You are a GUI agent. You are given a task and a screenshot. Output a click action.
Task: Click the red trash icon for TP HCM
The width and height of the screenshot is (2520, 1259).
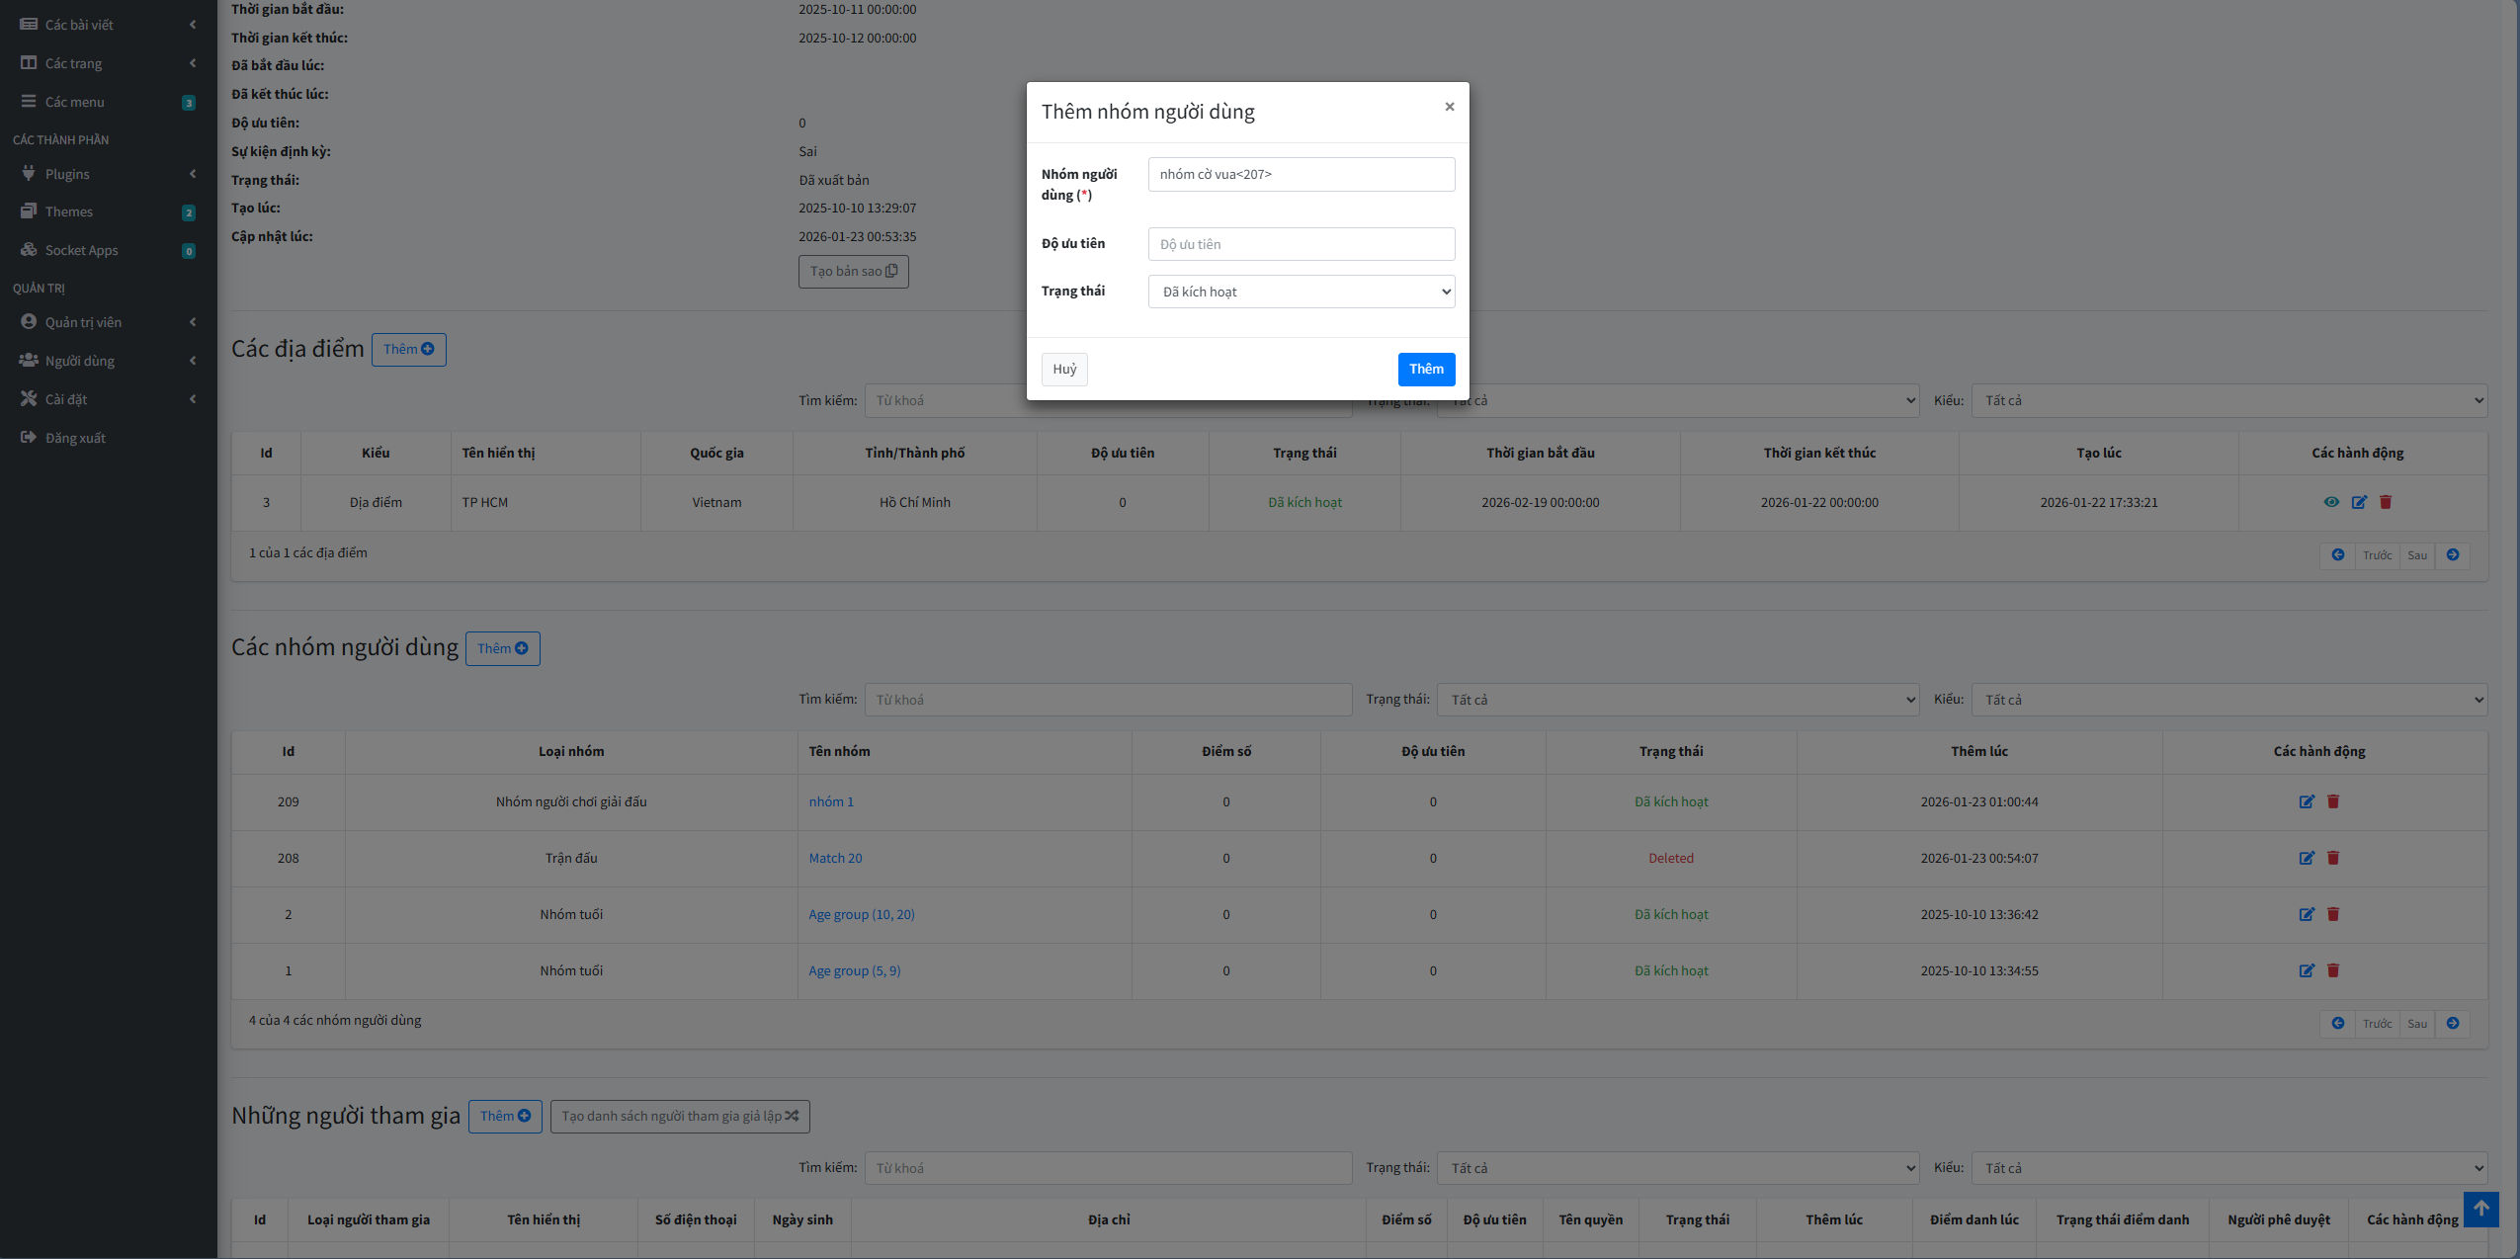tap(2385, 502)
